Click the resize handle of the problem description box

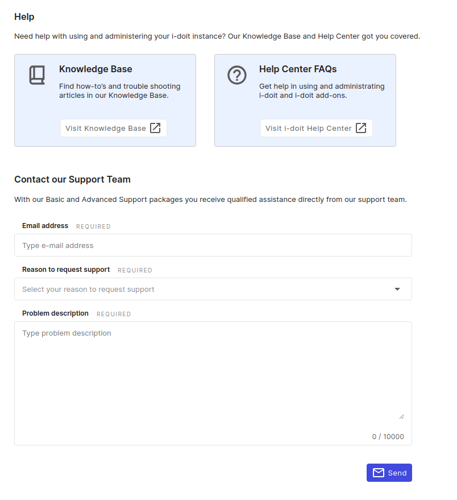[401, 416]
